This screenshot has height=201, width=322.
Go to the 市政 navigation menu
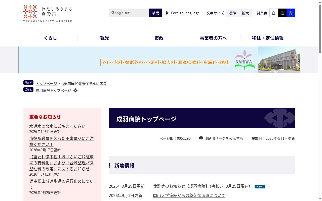[x=159, y=38]
